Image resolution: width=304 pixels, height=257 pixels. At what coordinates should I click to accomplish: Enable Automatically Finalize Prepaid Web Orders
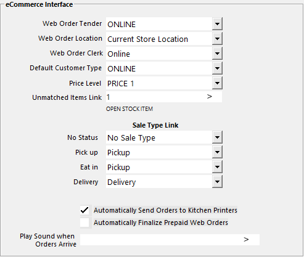tap(84, 222)
